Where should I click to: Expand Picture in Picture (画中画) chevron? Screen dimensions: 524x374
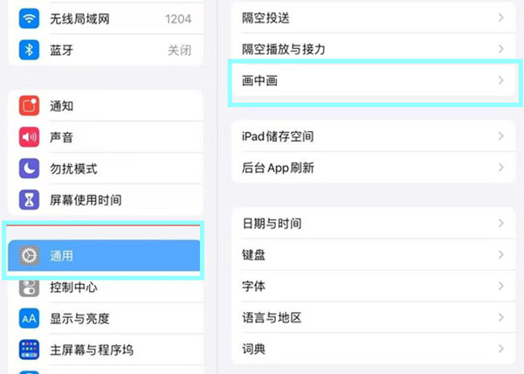pos(500,80)
